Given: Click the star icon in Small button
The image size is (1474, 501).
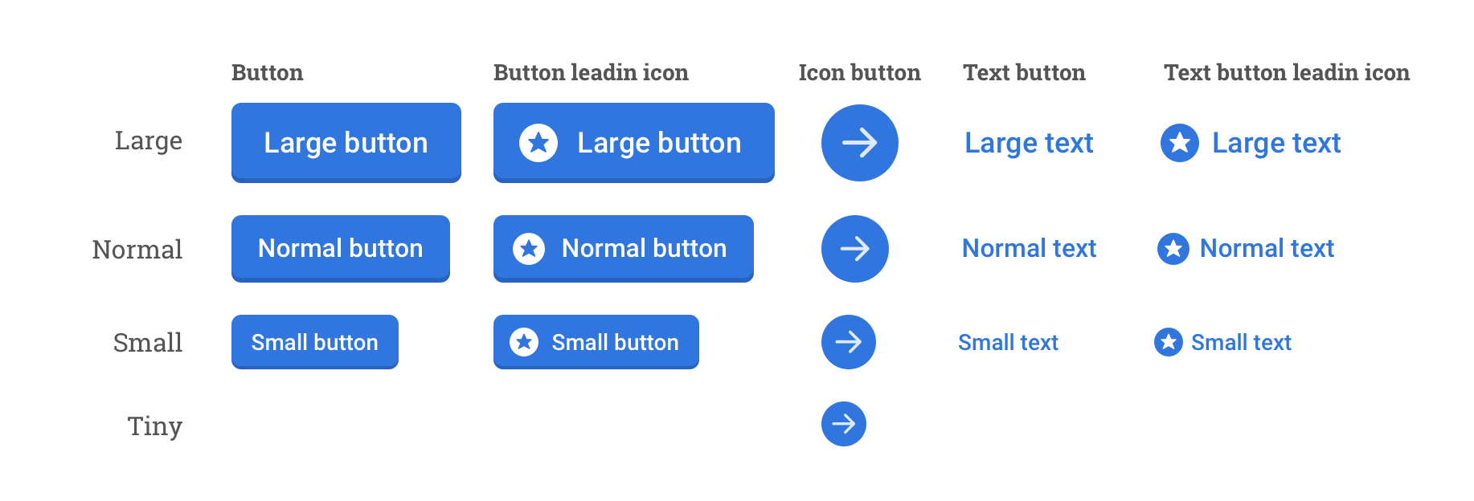Looking at the screenshot, I should (x=523, y=342).
